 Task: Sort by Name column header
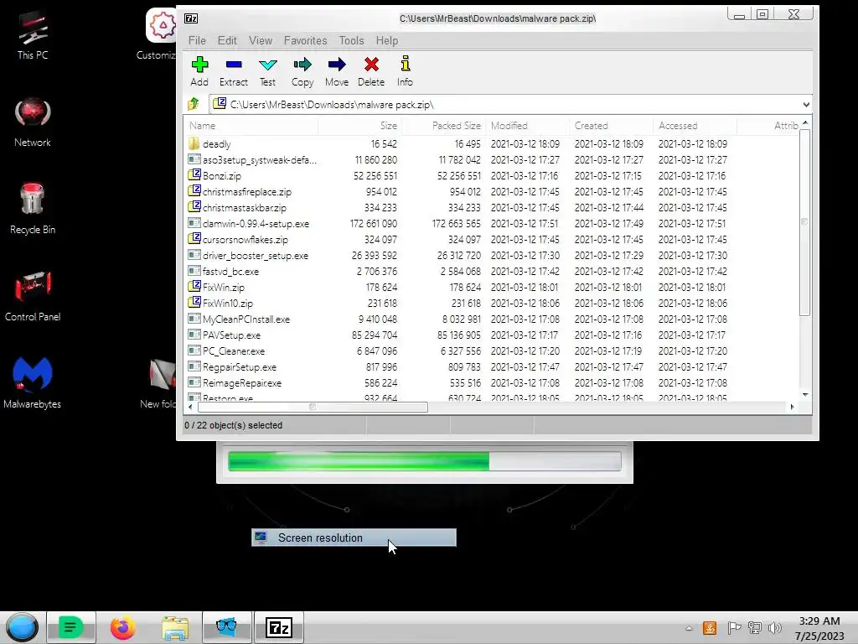(x=251, y=126)
